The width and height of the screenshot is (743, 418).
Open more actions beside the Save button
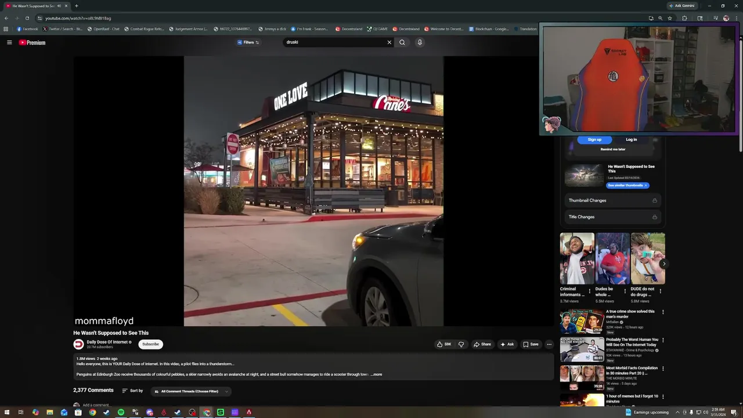(549, 344)
